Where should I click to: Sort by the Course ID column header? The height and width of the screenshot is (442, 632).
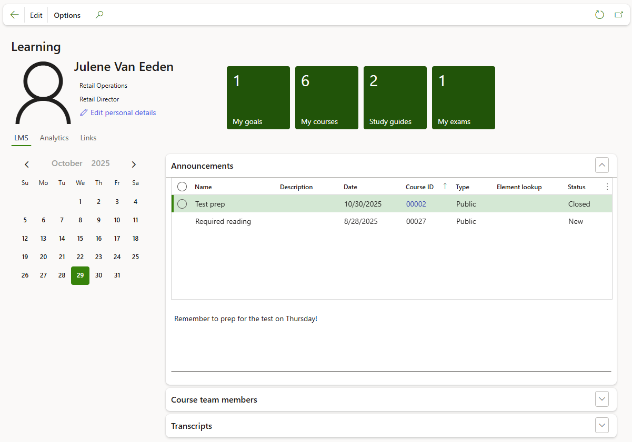pos(419,187)
